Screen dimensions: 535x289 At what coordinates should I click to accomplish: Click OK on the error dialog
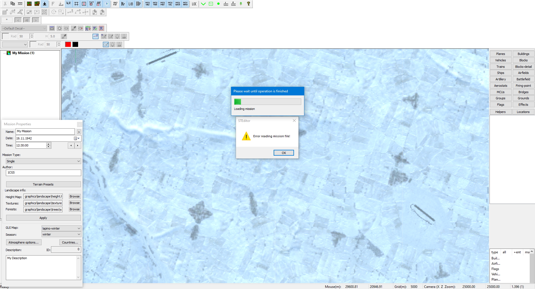pos(284,153)
